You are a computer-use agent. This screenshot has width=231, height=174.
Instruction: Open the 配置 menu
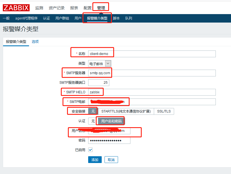pos(88,8)
